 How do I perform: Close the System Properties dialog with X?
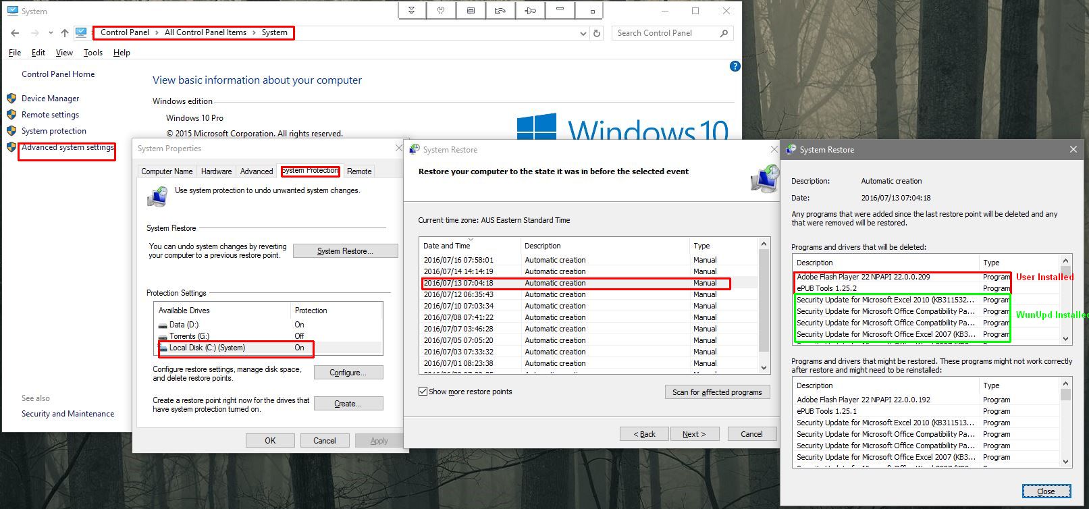(x=398, y=148)
